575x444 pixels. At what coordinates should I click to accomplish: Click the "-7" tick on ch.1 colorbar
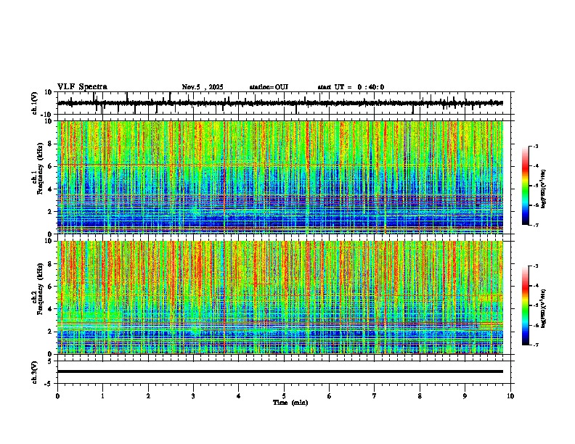[536, 225]
